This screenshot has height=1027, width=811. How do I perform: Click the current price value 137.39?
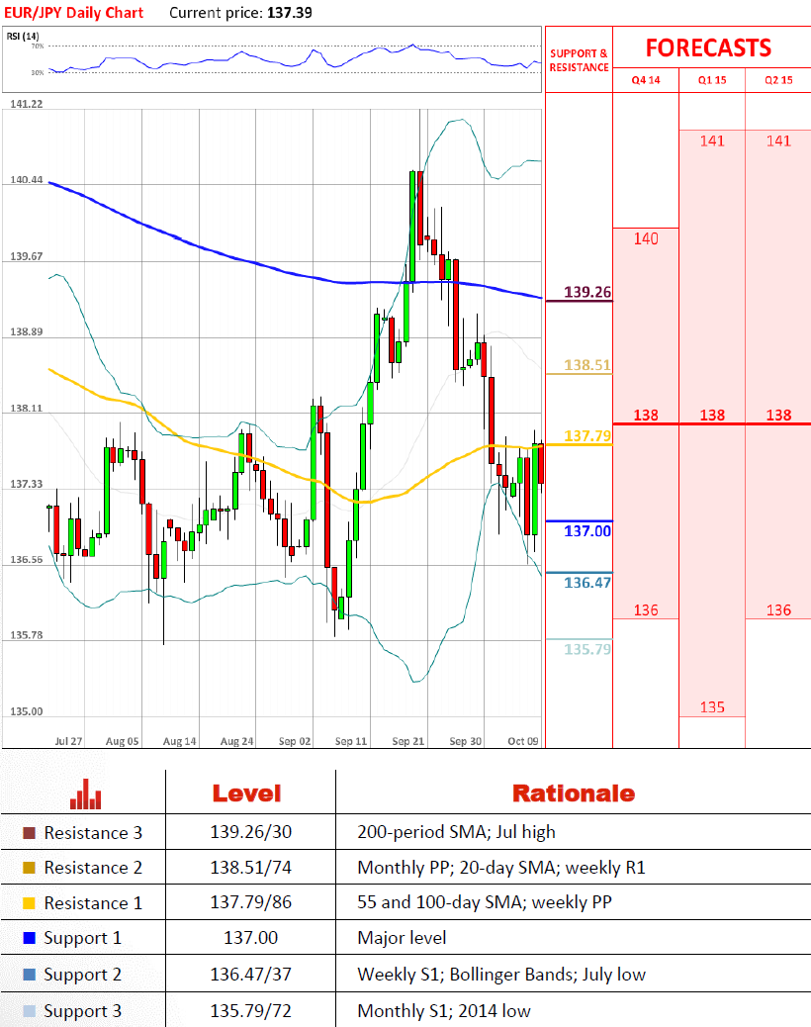click(x=290, y=13)
